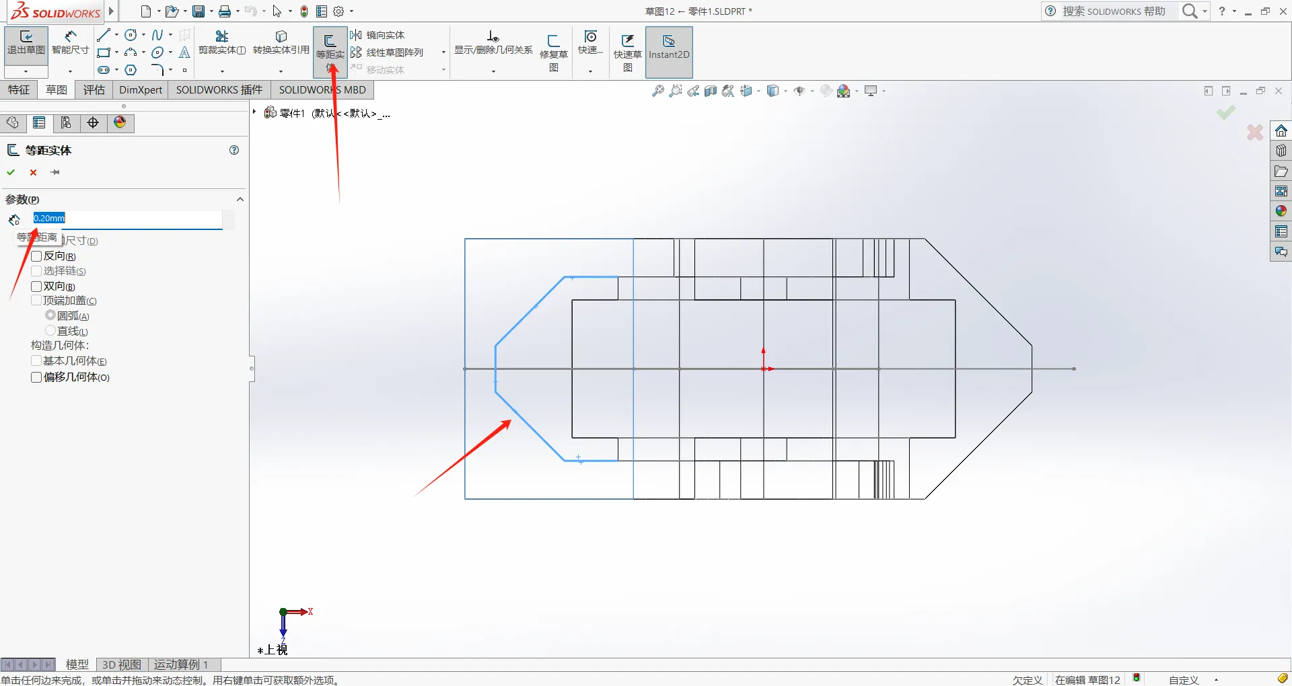Open SOLIDWORKS Resources home in task pane
The height and width of the screenshot is (686, 1292).
(x=1281, y=130)
